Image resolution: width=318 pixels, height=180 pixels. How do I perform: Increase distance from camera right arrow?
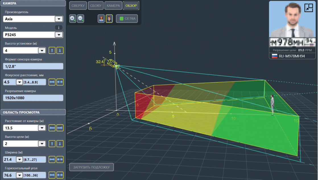click(x=60, y=128)
